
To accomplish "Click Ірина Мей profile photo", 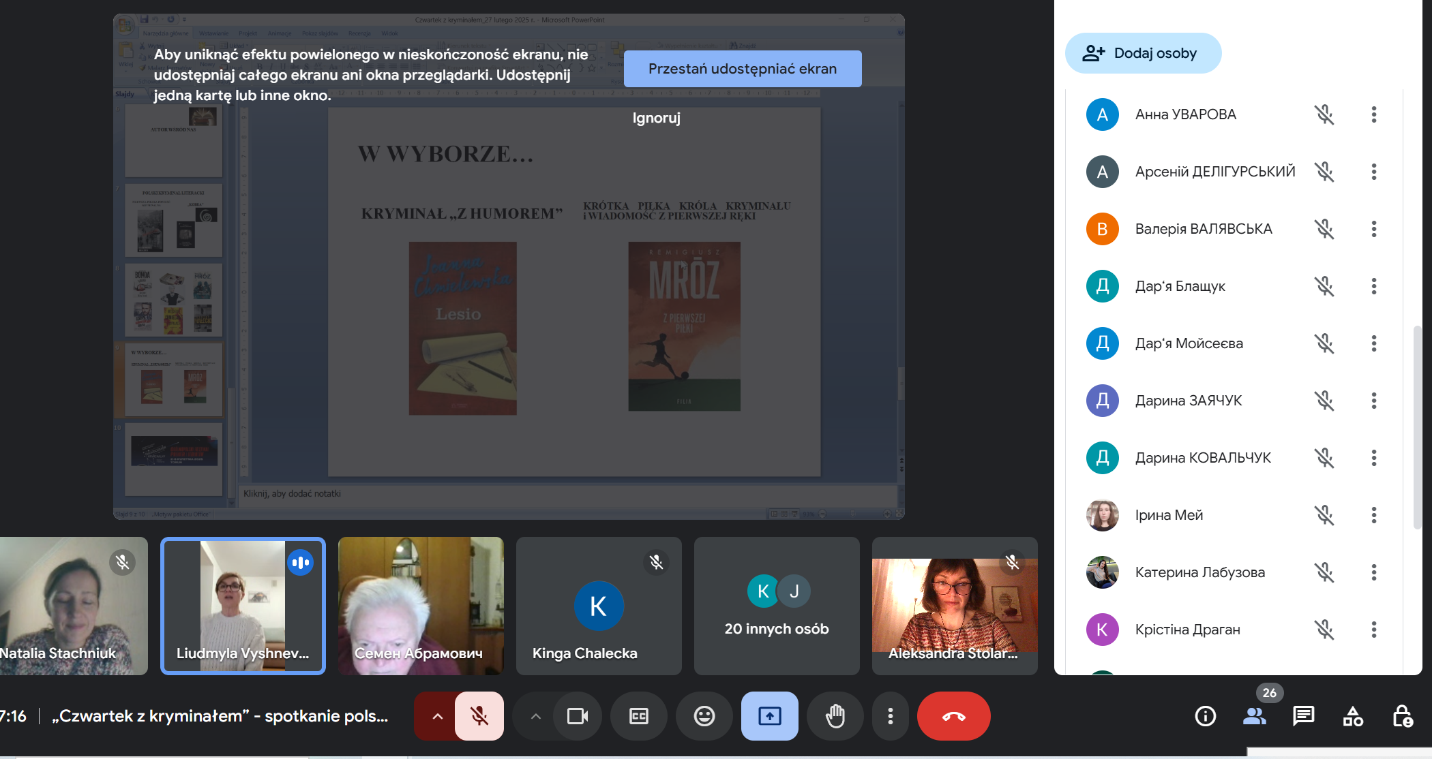I will pyautogui.click(x=1102, y=515).
